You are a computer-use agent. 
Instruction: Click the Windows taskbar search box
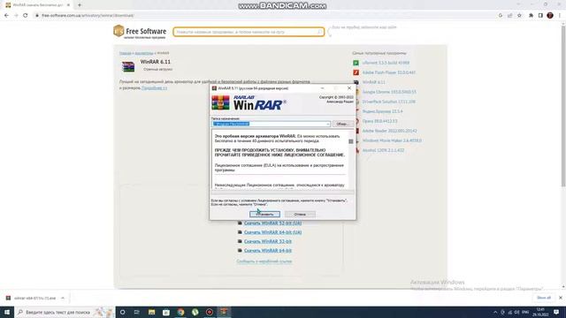tap(65, 312)
